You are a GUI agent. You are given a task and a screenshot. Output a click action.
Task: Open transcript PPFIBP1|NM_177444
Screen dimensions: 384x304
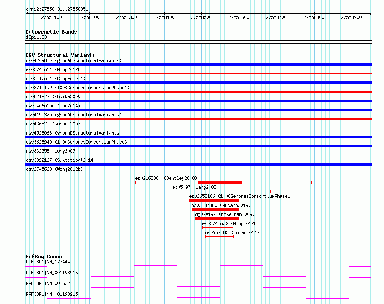48,262
